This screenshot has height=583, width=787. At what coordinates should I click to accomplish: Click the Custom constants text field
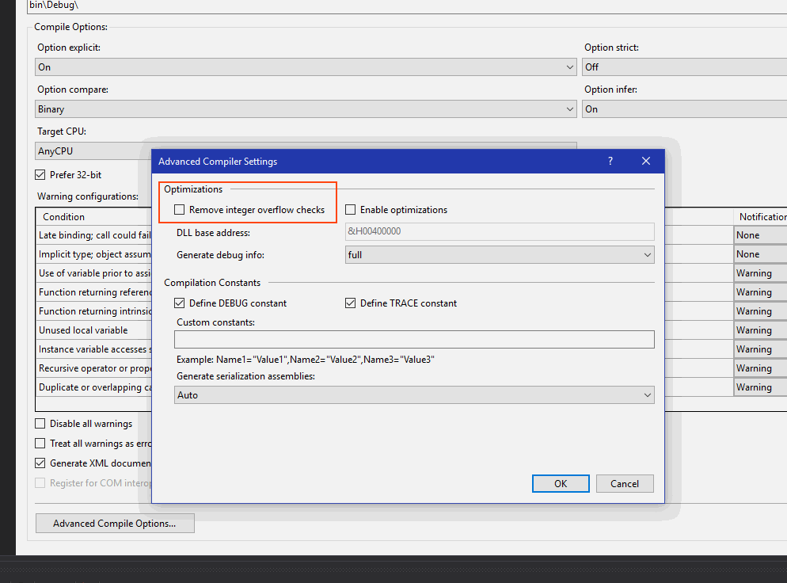[x=414, y=340]
